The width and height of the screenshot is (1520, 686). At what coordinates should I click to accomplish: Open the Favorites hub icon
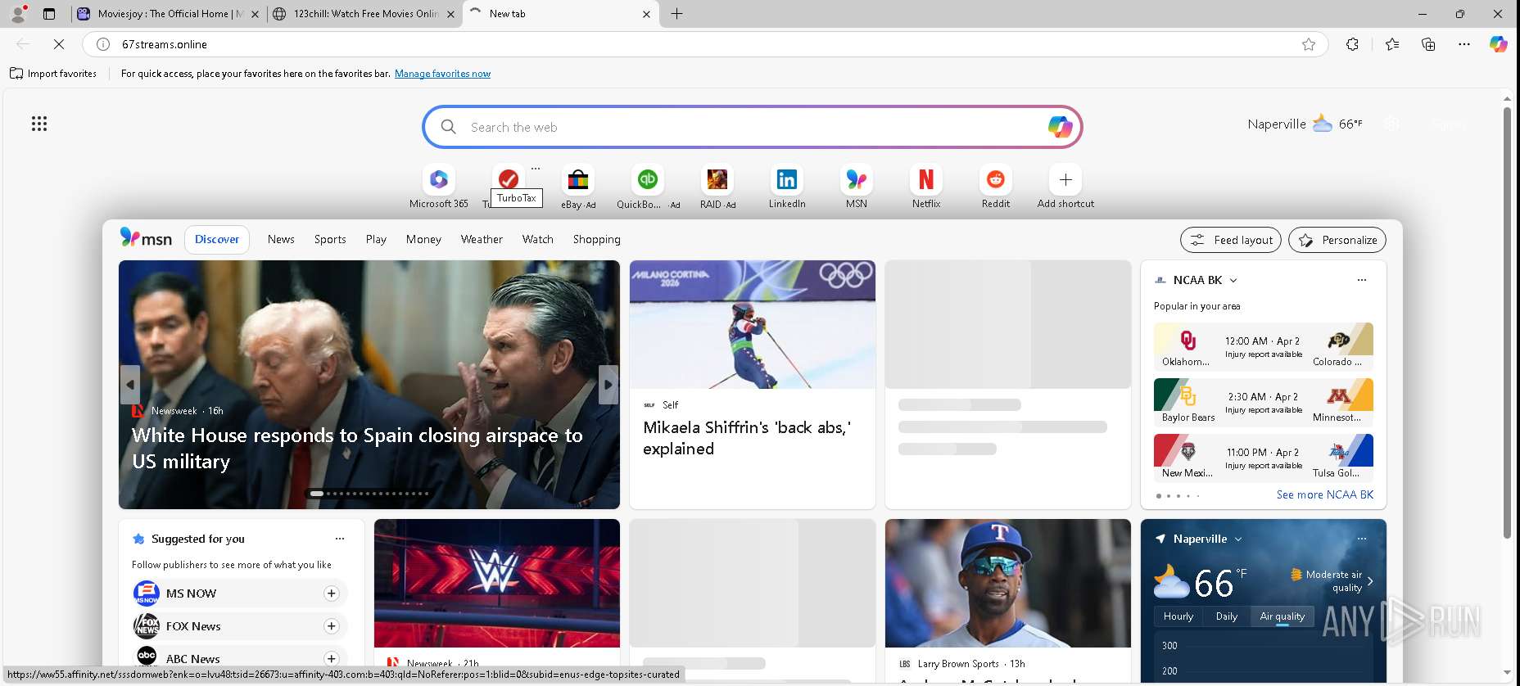pyautogui.click(x=1392, y=44)
